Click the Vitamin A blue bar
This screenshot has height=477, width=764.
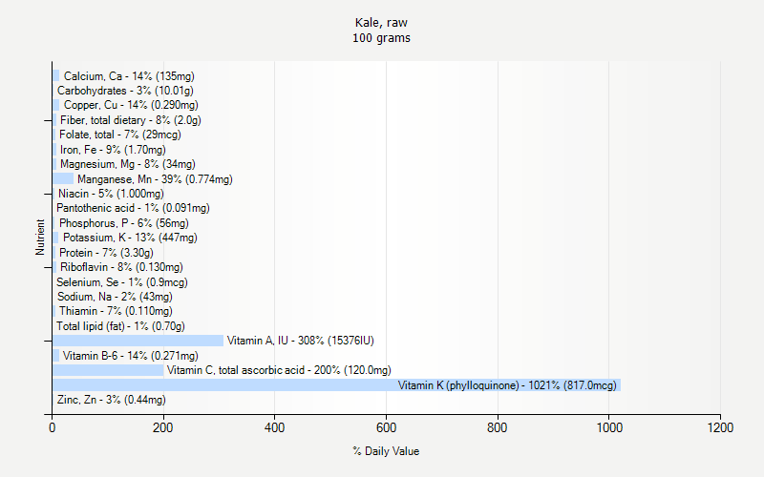138,341
